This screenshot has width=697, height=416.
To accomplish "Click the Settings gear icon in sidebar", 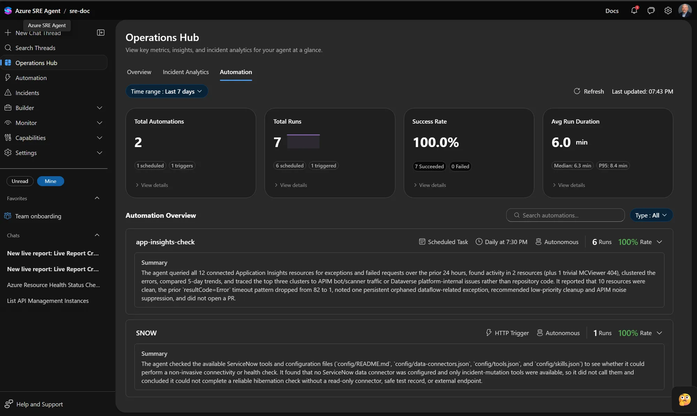I will (x=8, y=153).
